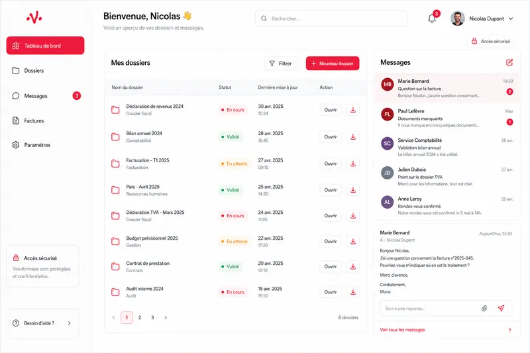Expand Besoin d'aide chevron arrow
Viewport: 530px width, 353px height.
(x=69, y=323)
